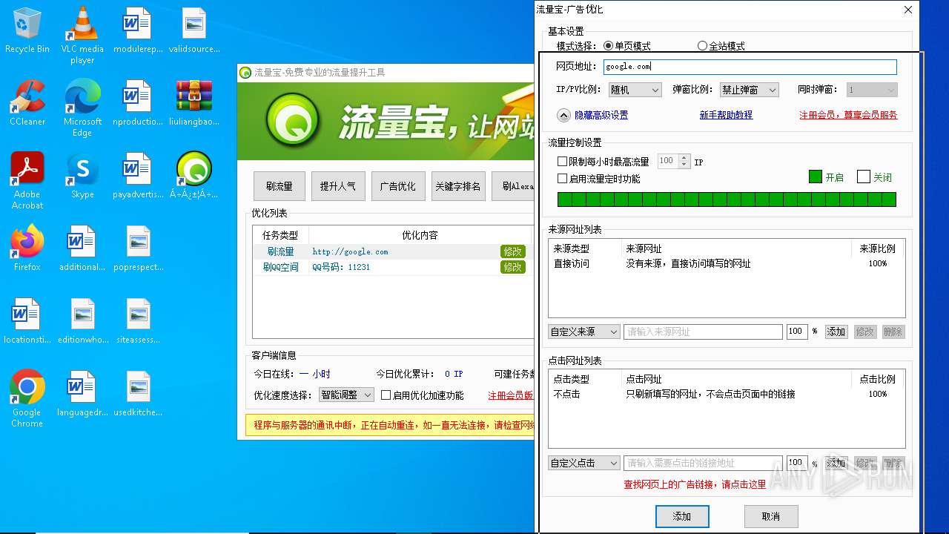
Task: Open the 新手帮助教程 link
Action: [x=726, y=115]
